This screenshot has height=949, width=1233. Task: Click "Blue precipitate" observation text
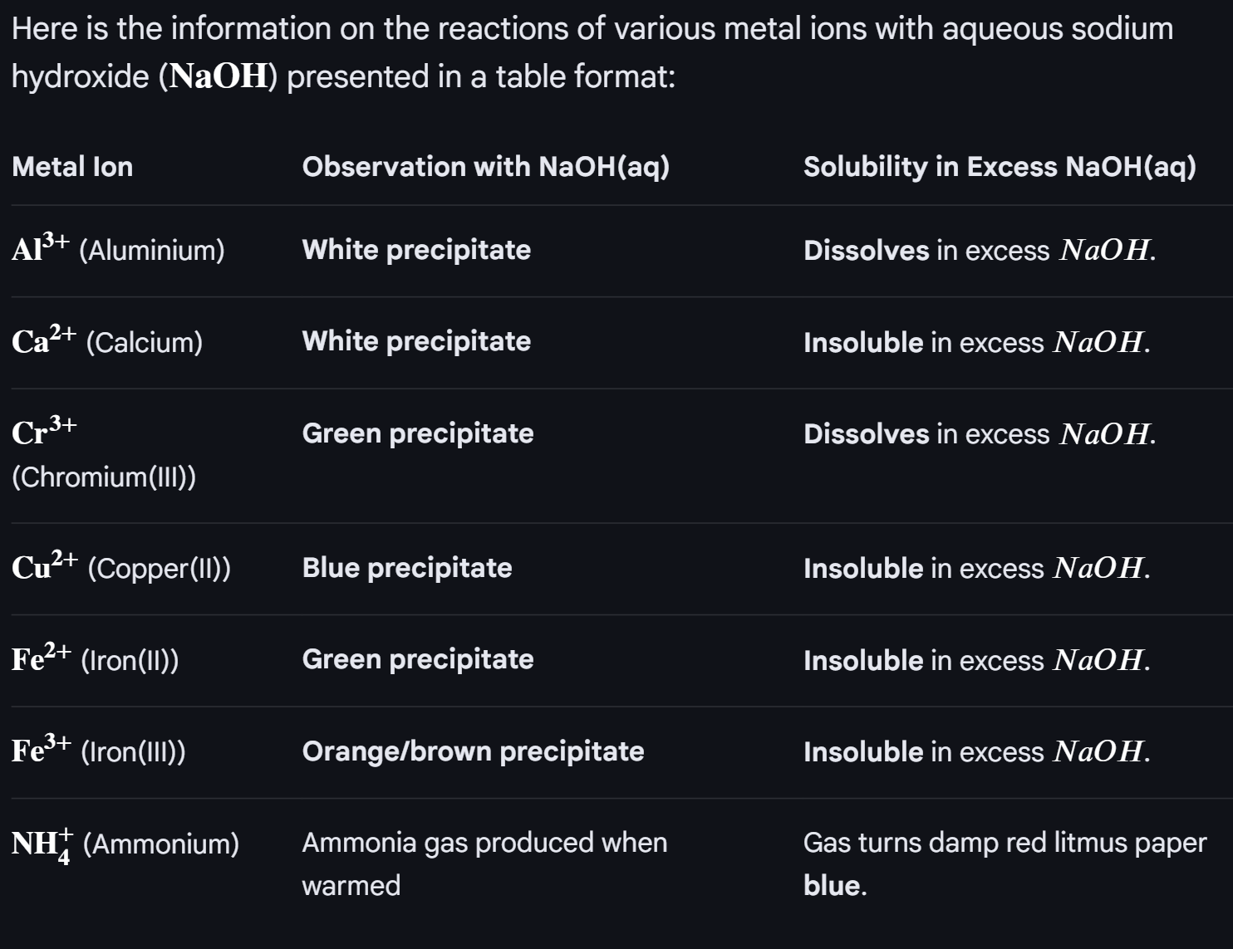coord(407,568)
